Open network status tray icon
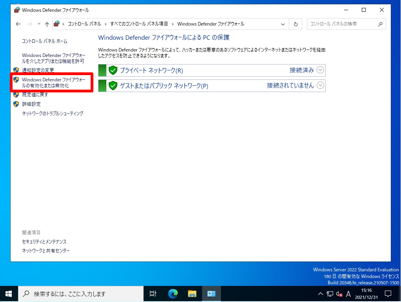The image size is (401, 302). pyautogui.click(x=330, y=294)
